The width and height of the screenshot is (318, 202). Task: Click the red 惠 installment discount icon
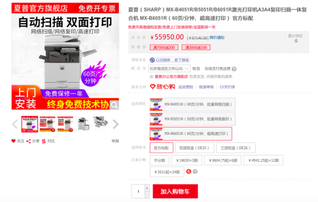click(x=188, y=171)
